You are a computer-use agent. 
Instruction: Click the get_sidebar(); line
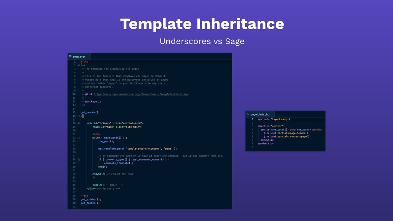91,200
